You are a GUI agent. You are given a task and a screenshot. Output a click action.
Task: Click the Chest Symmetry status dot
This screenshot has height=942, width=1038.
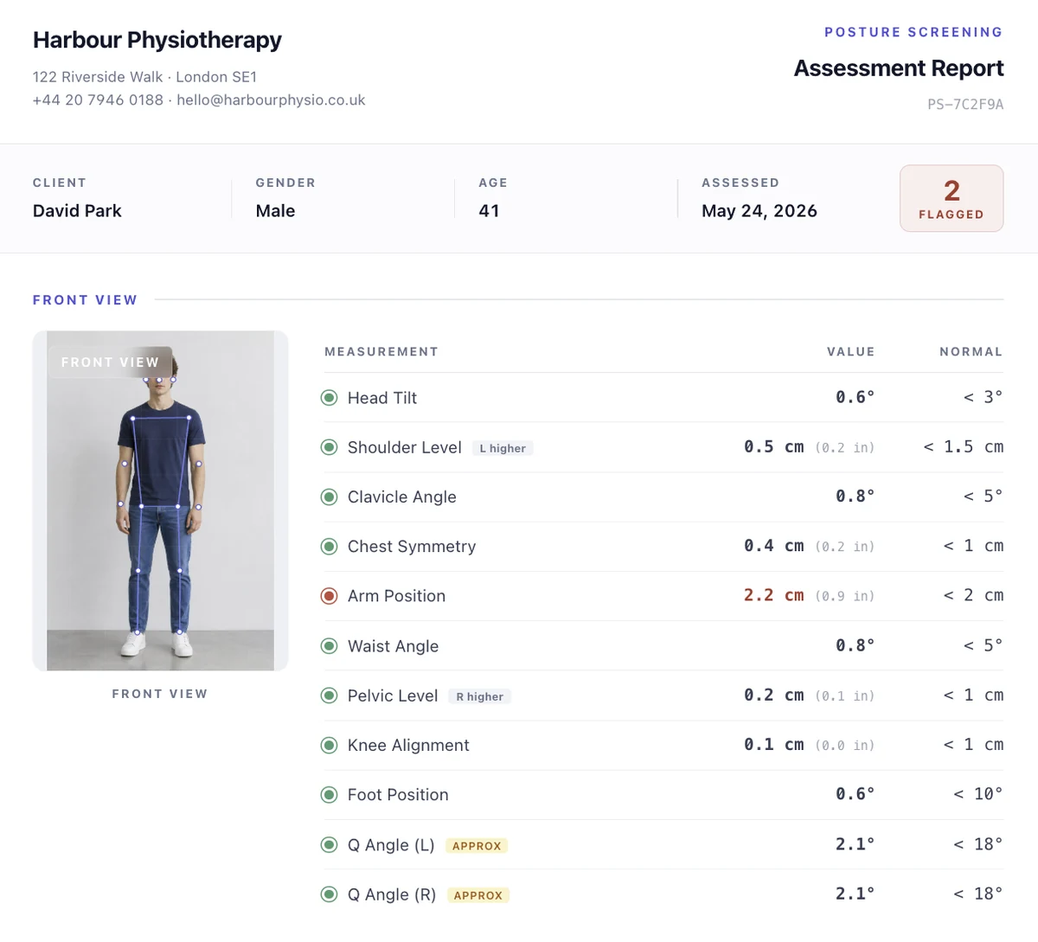pyautogui.click(x=329, y=547)
